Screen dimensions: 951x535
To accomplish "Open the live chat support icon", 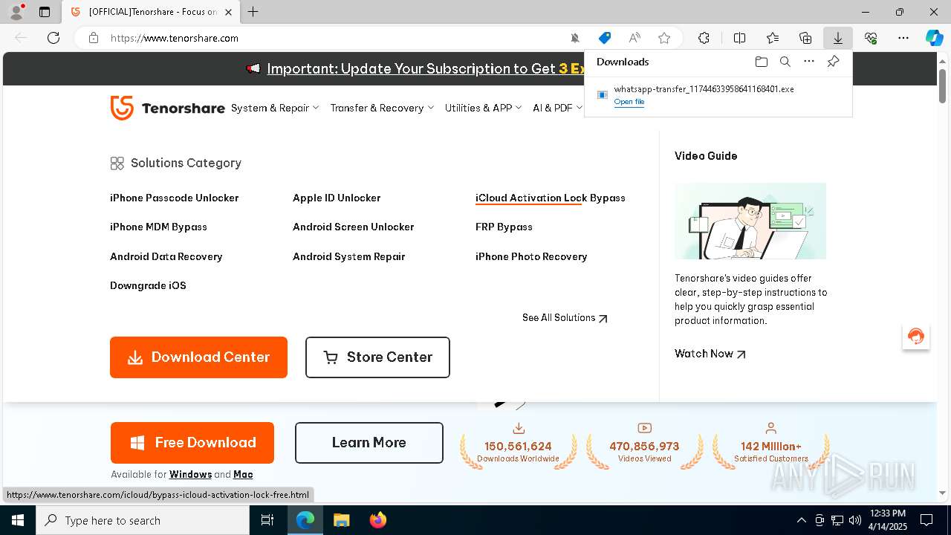I will 916,337.
